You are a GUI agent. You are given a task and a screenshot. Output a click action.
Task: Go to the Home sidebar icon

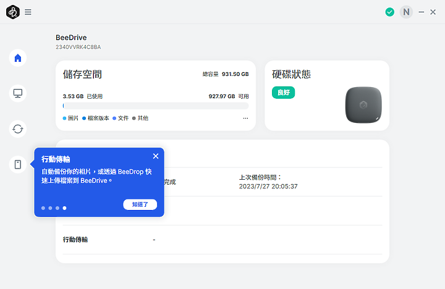pos(17,58)
